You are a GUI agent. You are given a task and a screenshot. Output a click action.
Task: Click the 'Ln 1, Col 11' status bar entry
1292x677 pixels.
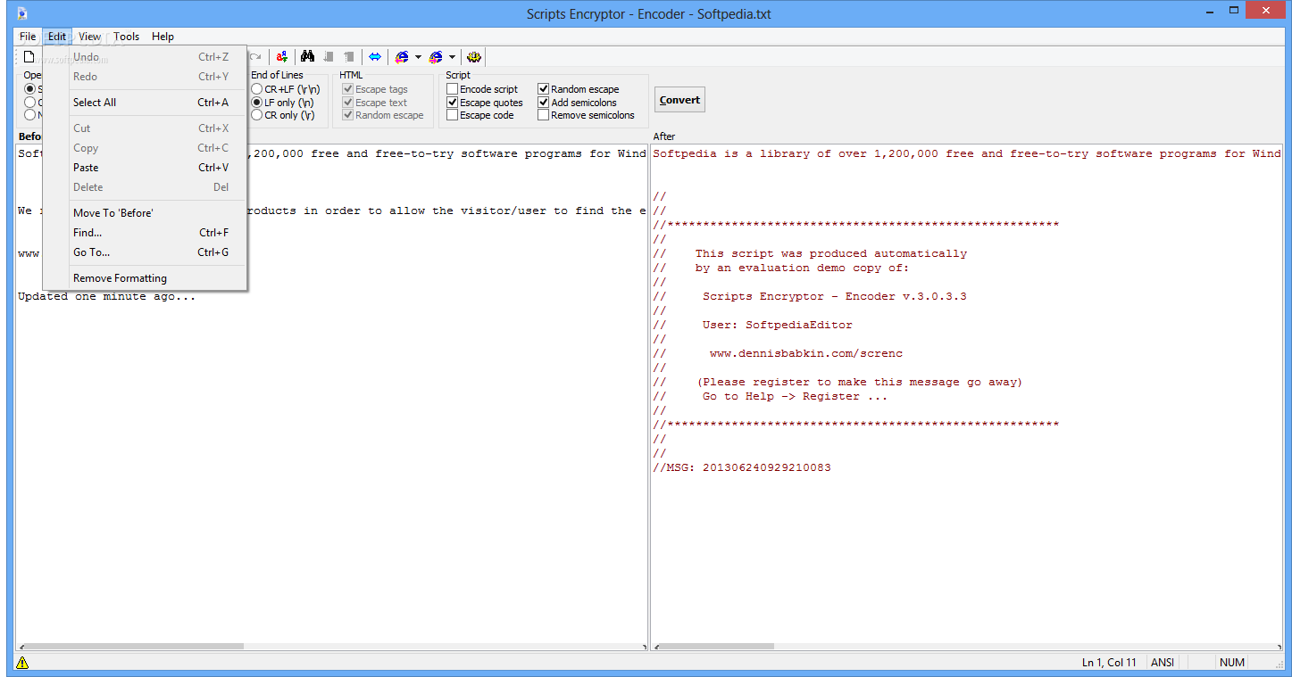click(x=1109, y=663)
